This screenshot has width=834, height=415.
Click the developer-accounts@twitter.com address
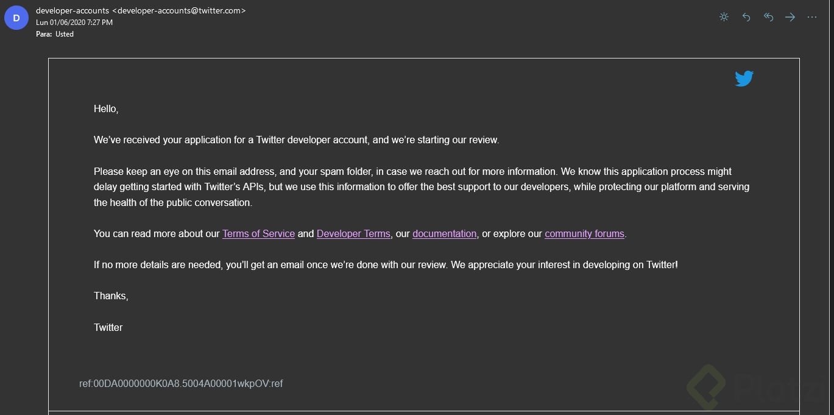coord(179,10)
